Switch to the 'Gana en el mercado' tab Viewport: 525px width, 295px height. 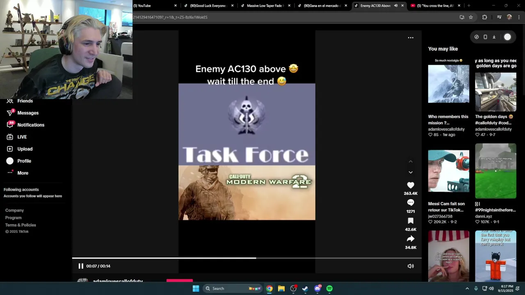[x=322, y=6]
